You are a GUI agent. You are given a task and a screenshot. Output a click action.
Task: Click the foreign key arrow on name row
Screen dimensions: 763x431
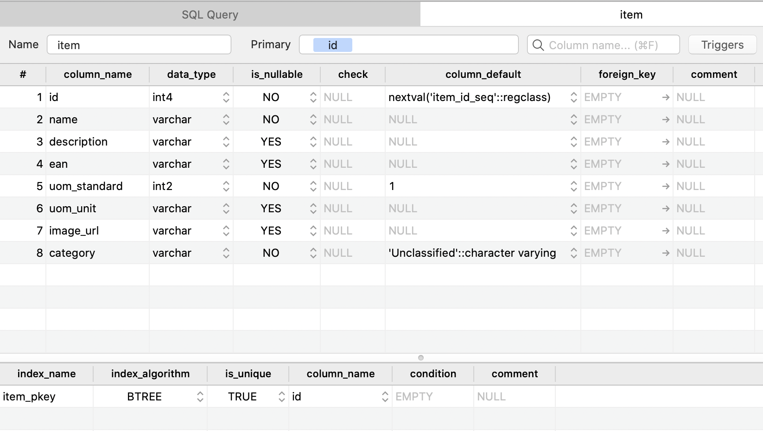(666, 119)
